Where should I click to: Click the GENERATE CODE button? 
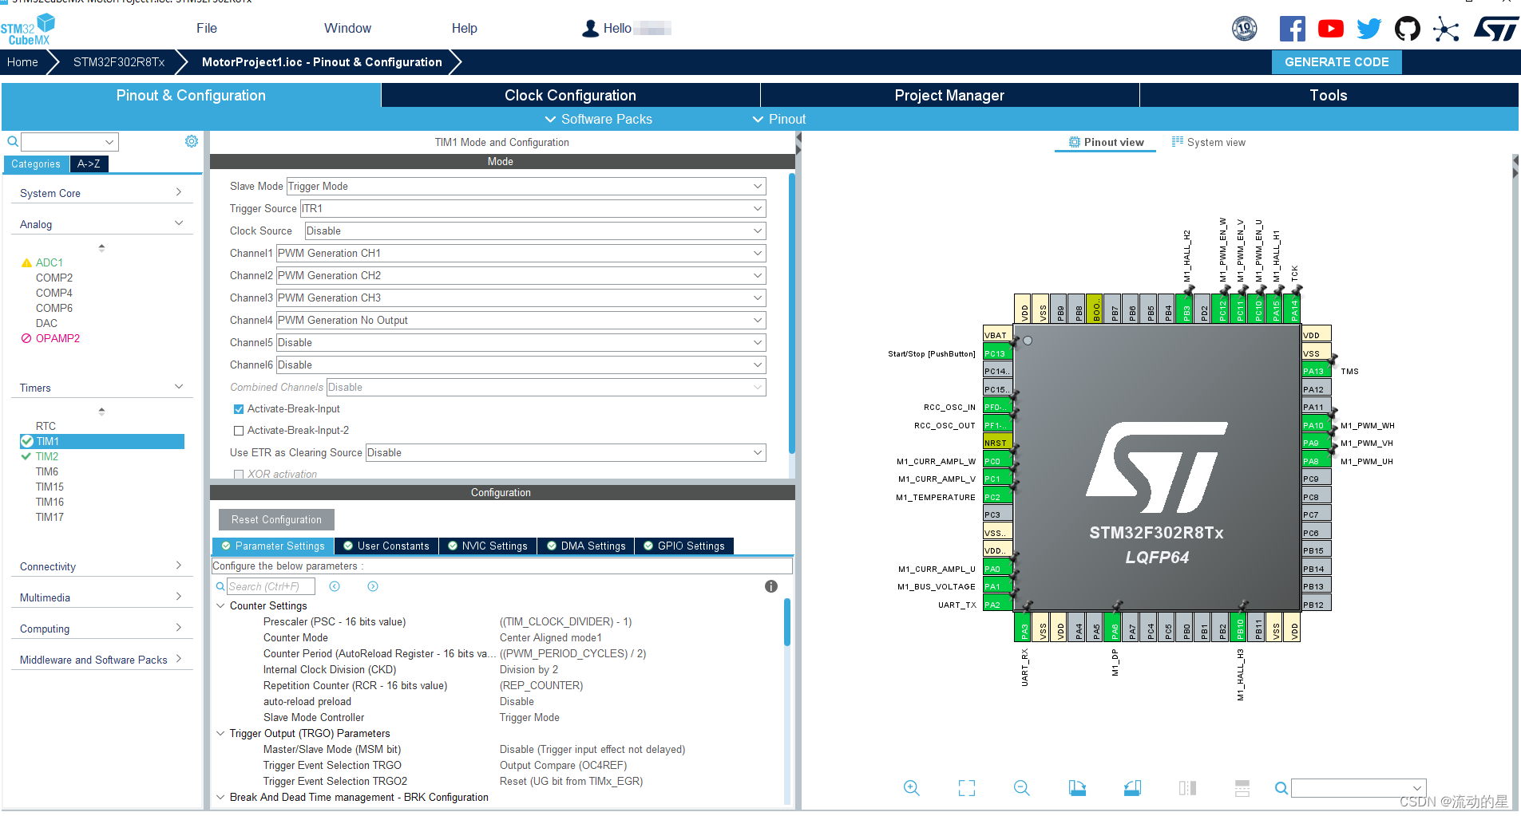pyautogui.click(x=1336, y=61)
